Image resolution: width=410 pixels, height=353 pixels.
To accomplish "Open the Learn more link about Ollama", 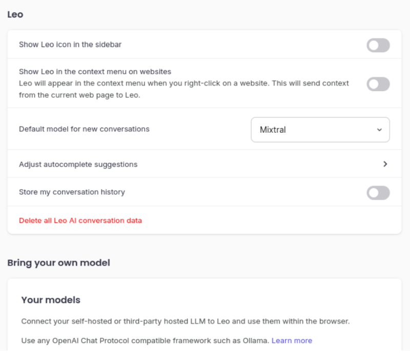I will click(292, 340).
